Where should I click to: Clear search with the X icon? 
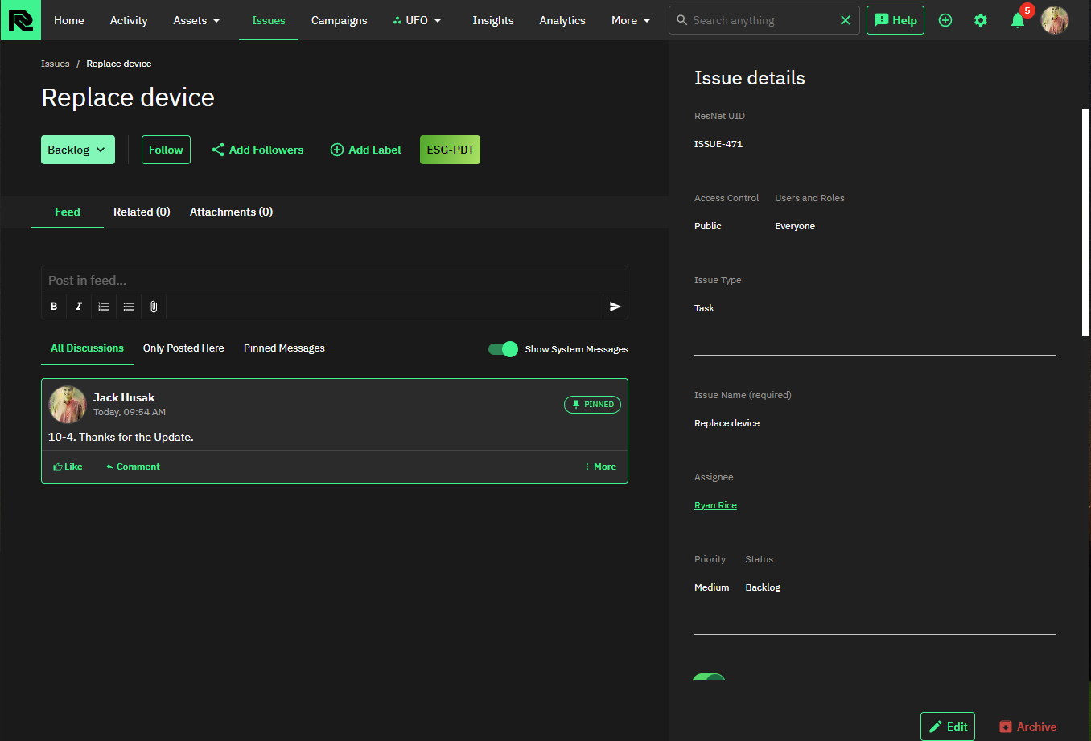click(x=846, y=20)
